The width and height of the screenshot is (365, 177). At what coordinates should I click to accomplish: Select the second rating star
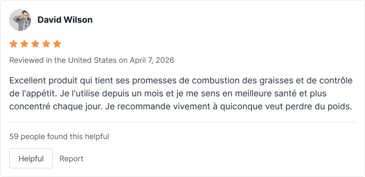pos(24,44)
